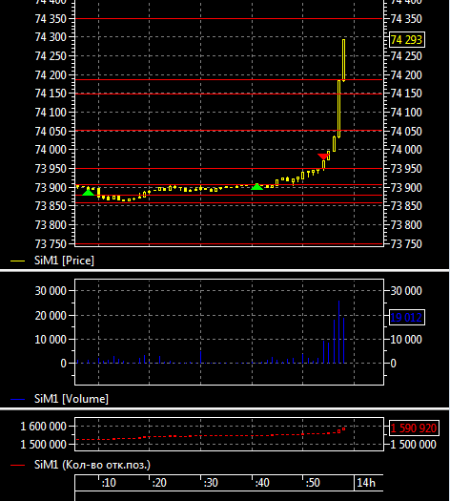
Task: Select the SiM1 [Price] legend label
Action: click(64, 261)
